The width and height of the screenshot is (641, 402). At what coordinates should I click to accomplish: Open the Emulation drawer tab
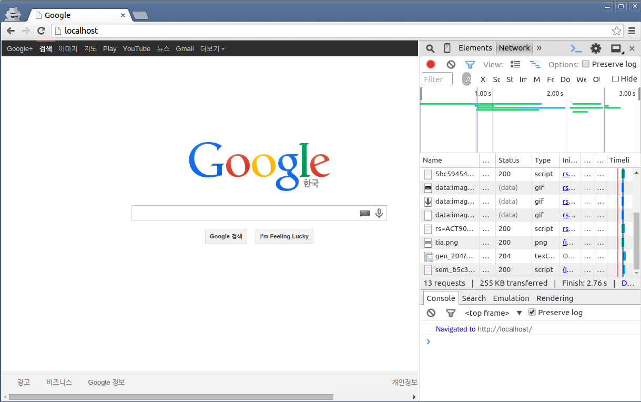[511, 298]
